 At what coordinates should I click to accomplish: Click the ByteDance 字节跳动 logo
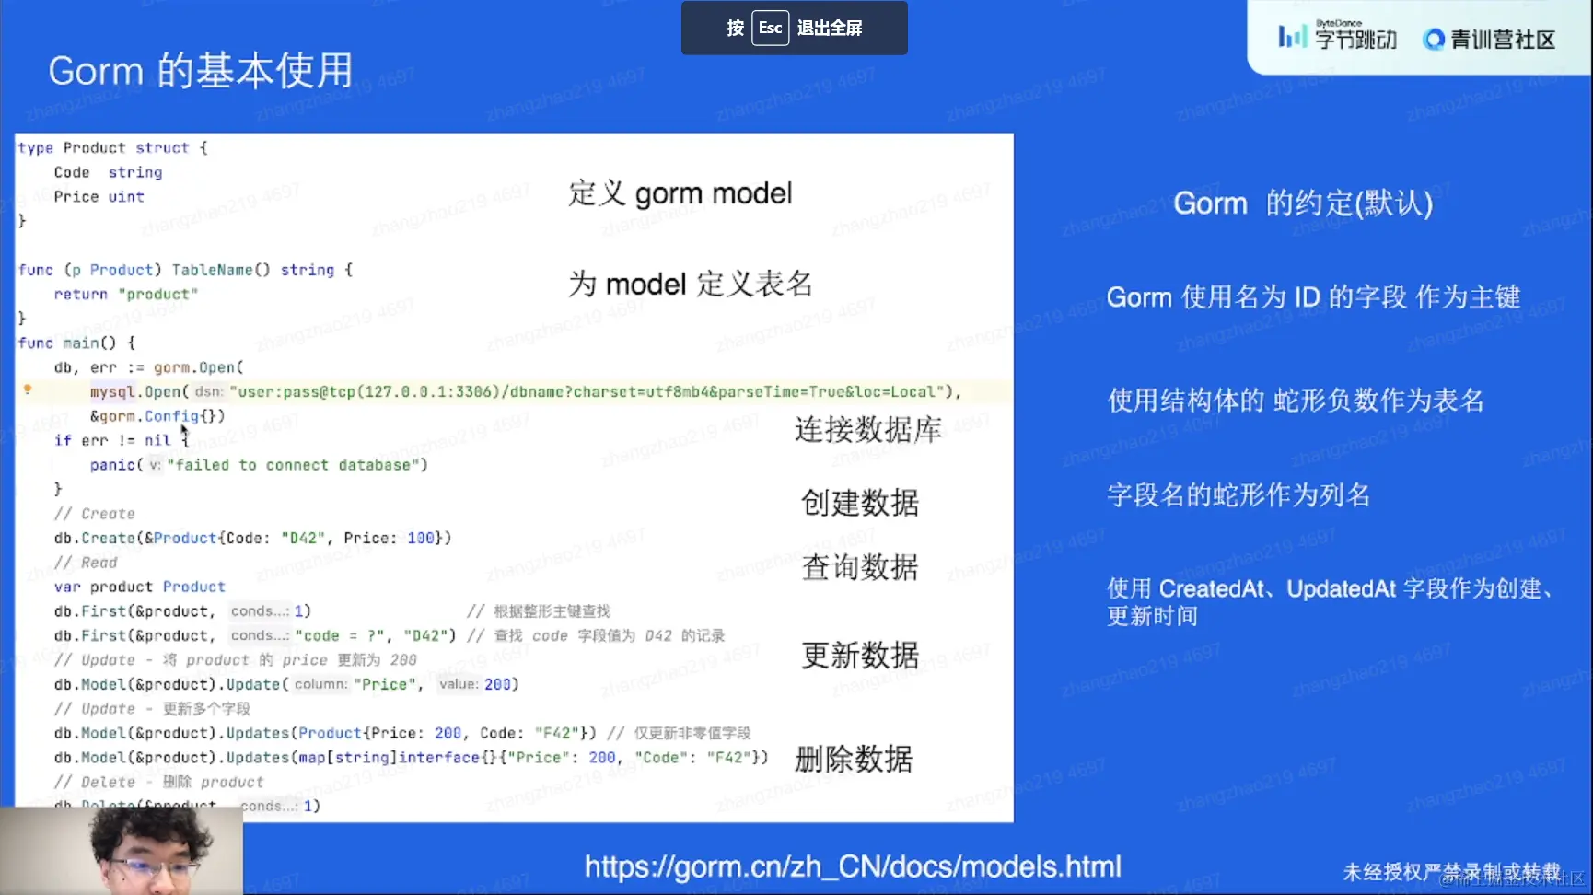pos(1338,37)
